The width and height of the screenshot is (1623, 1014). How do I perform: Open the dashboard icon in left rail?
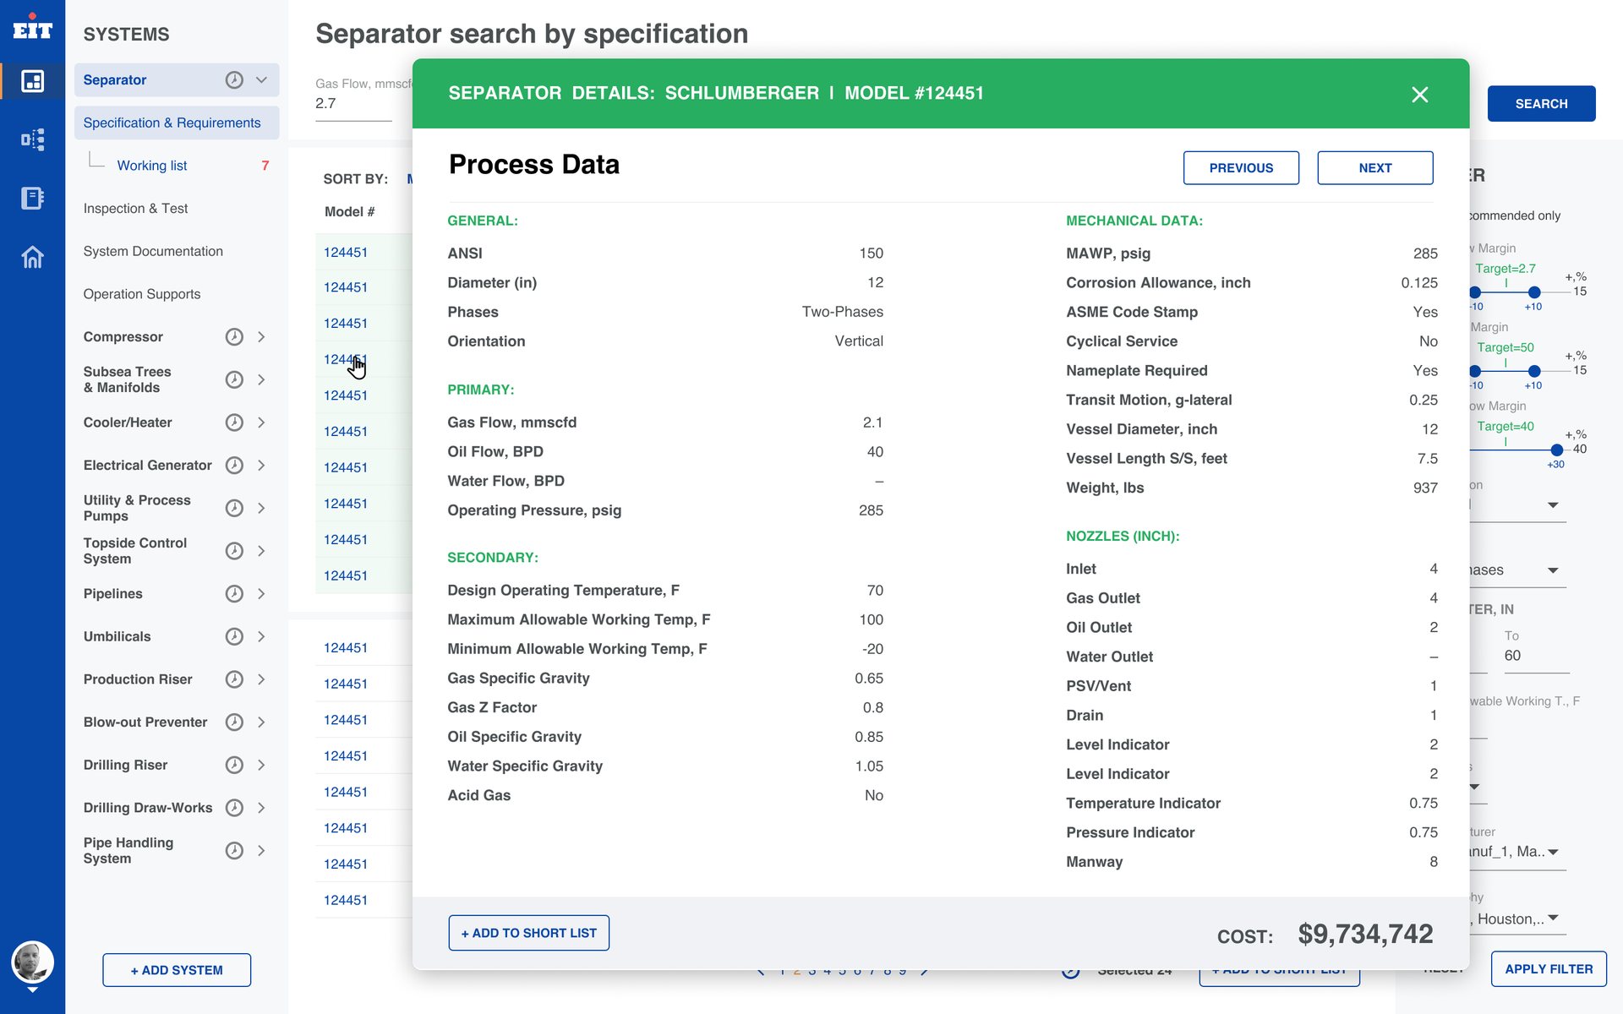(32, 81)
